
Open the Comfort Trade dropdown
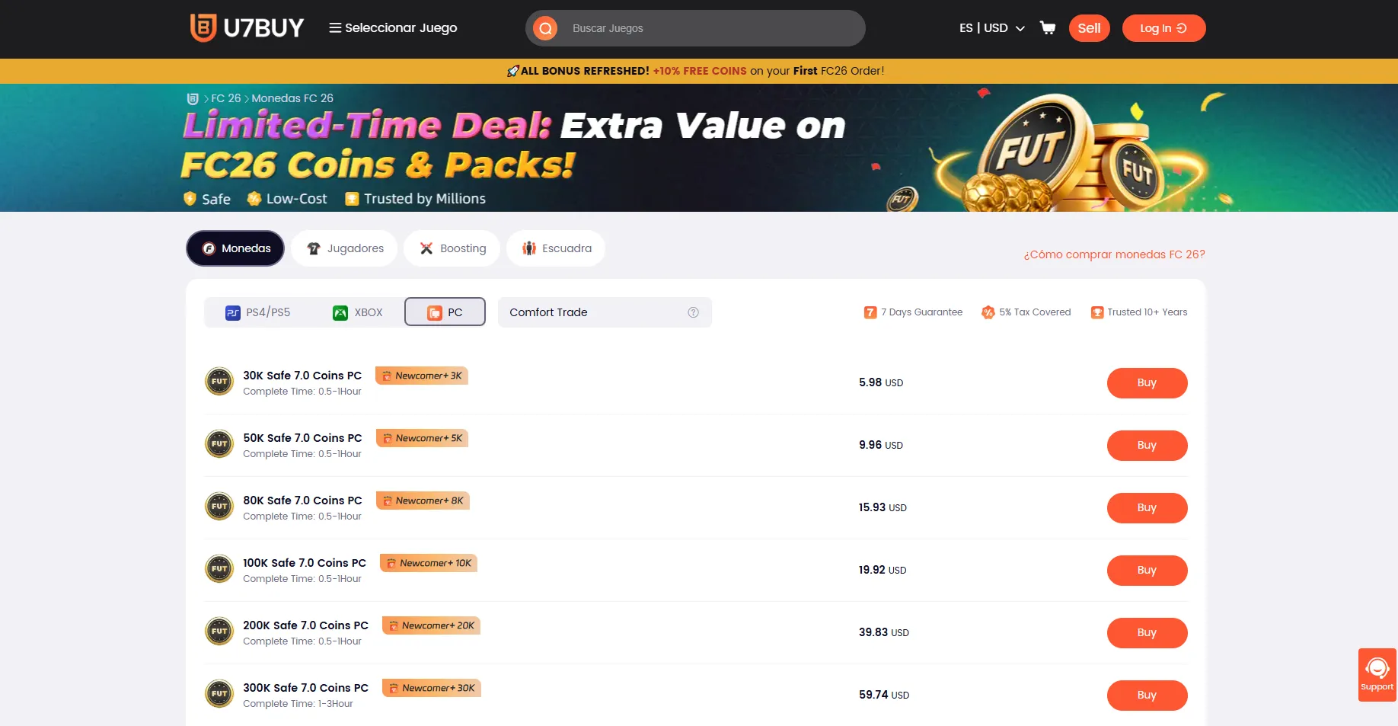[x=605, y=312]
